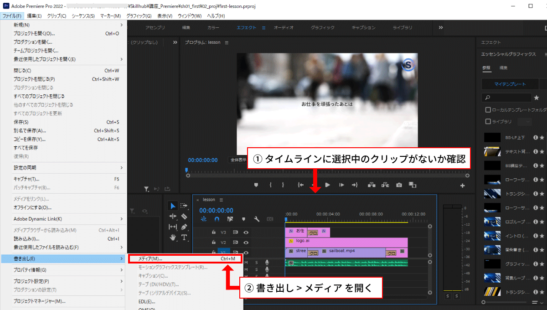Click Mark In button in program monitor
Screen dimensions: 547x310
click(271, 185)
